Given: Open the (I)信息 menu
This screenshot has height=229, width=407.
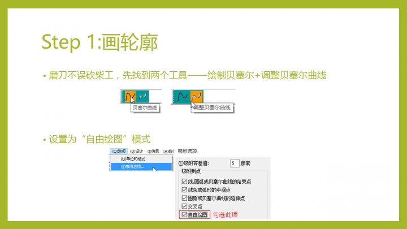Looking at the screenshot, I should pos(153,151).
